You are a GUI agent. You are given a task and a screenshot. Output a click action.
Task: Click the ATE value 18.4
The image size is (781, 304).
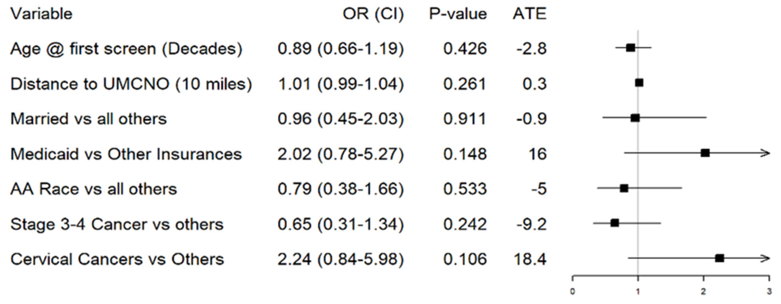coord(530,259)
